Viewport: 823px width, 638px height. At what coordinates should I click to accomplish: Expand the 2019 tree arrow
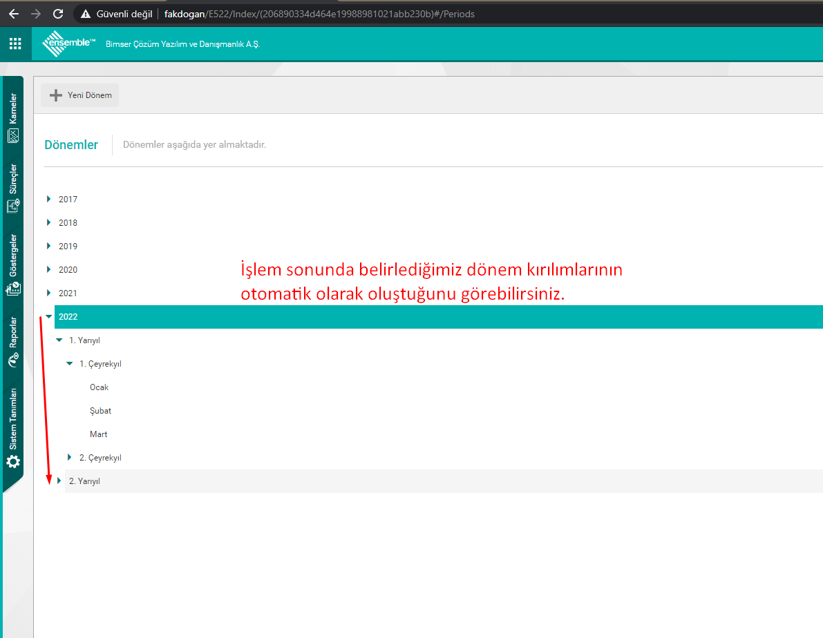(48, 246)
